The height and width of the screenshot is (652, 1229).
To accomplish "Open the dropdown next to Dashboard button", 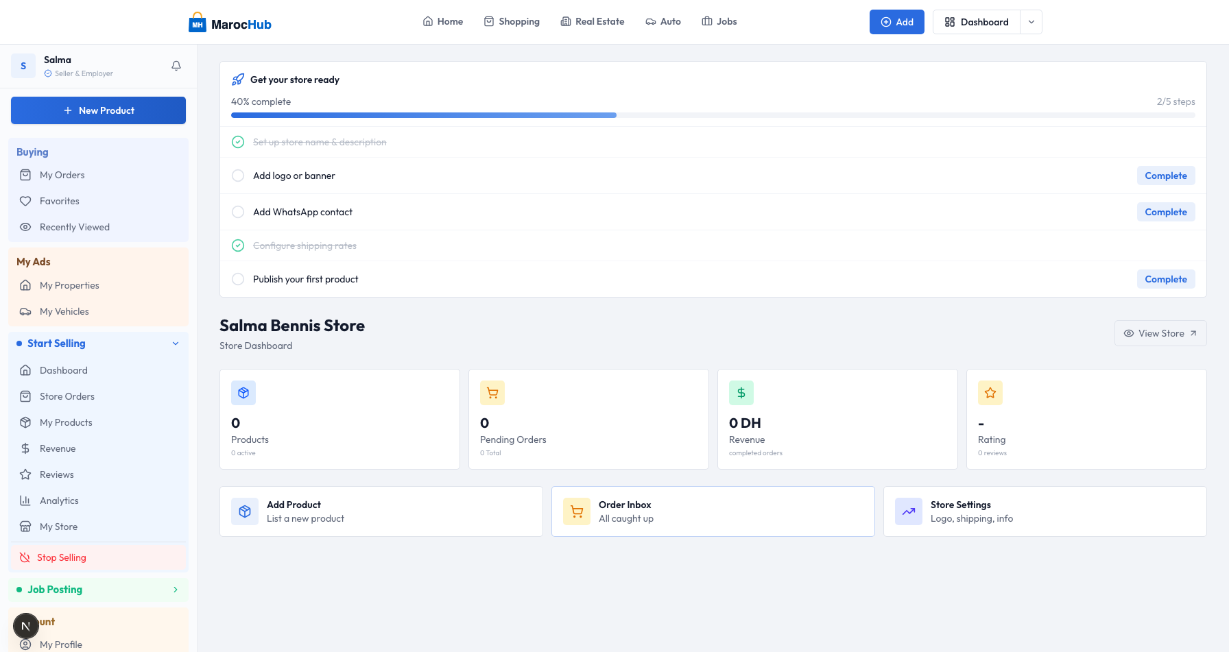I will [x=1031, y=21].
